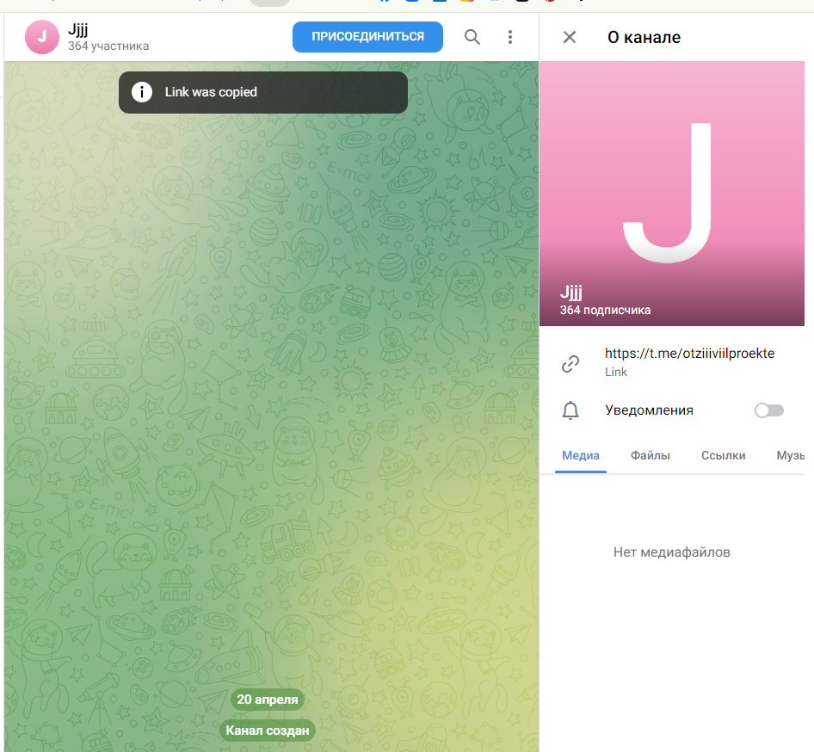The image size is (814, 752).
Task: Switch to the Файлы tab
Action: click(x=650, y=456)
